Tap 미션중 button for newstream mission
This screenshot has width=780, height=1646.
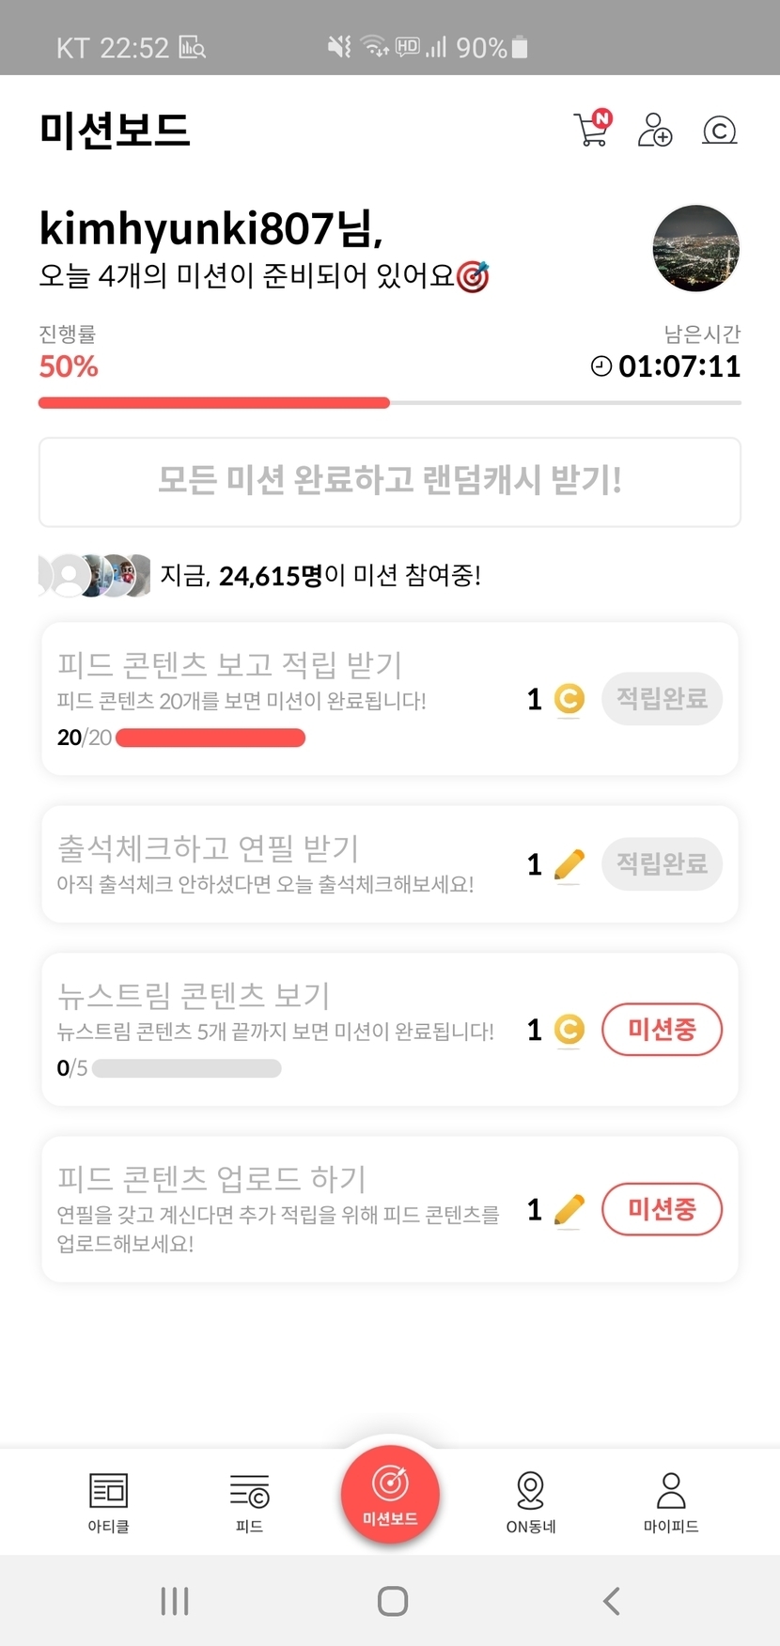662,1029
